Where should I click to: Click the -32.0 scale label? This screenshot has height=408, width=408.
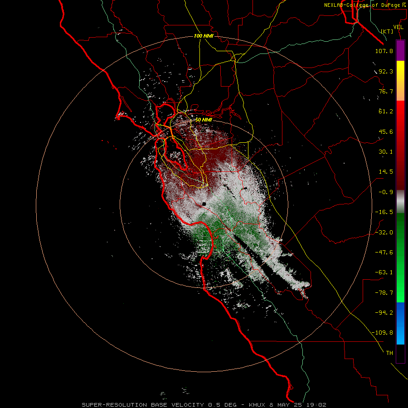coord(384,233)
